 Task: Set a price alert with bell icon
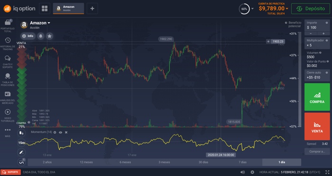click(x=41, y=36)
